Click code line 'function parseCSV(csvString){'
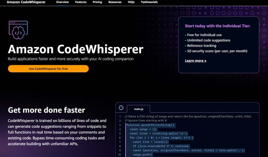 point(150,125)
